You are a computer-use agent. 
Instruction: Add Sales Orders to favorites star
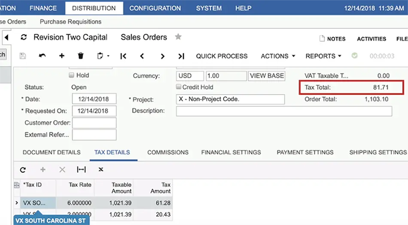178,37
